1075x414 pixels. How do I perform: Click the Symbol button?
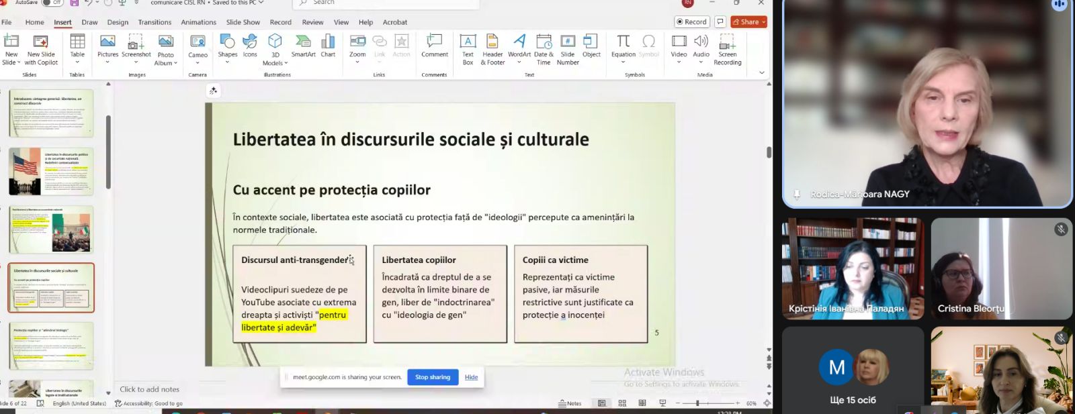(x=649, y=46)
